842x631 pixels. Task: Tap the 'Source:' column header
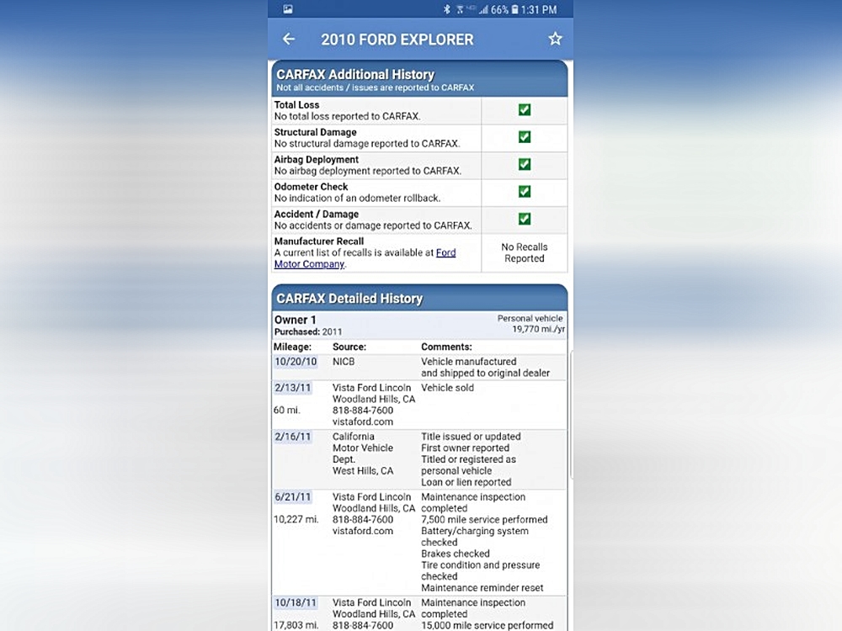pos(349,347)
